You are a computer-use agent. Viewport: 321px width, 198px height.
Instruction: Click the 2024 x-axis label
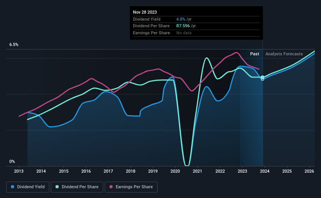point(265,171)
